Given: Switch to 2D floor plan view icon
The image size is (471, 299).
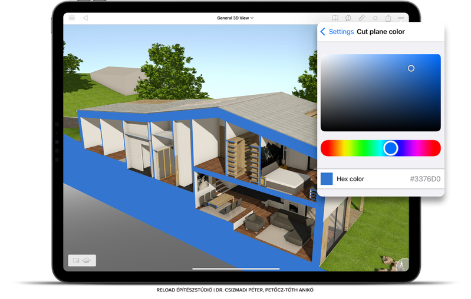Looking at the screenshot, I should (76, 260).
